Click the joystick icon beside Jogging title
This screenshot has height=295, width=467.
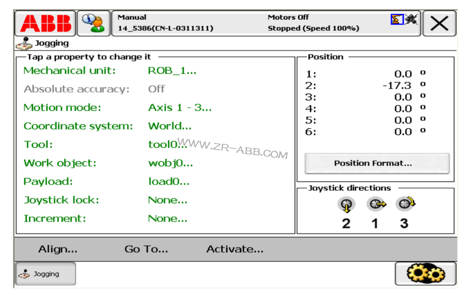(25, 43)
